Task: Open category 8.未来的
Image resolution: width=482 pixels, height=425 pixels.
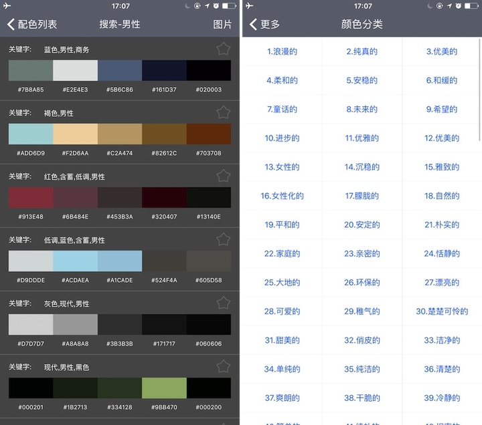Action: [x=361, y=110]
